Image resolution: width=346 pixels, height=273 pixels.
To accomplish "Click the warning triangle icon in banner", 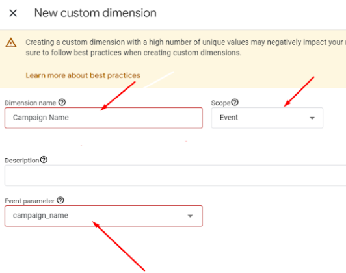I will (x=11, y=43).
